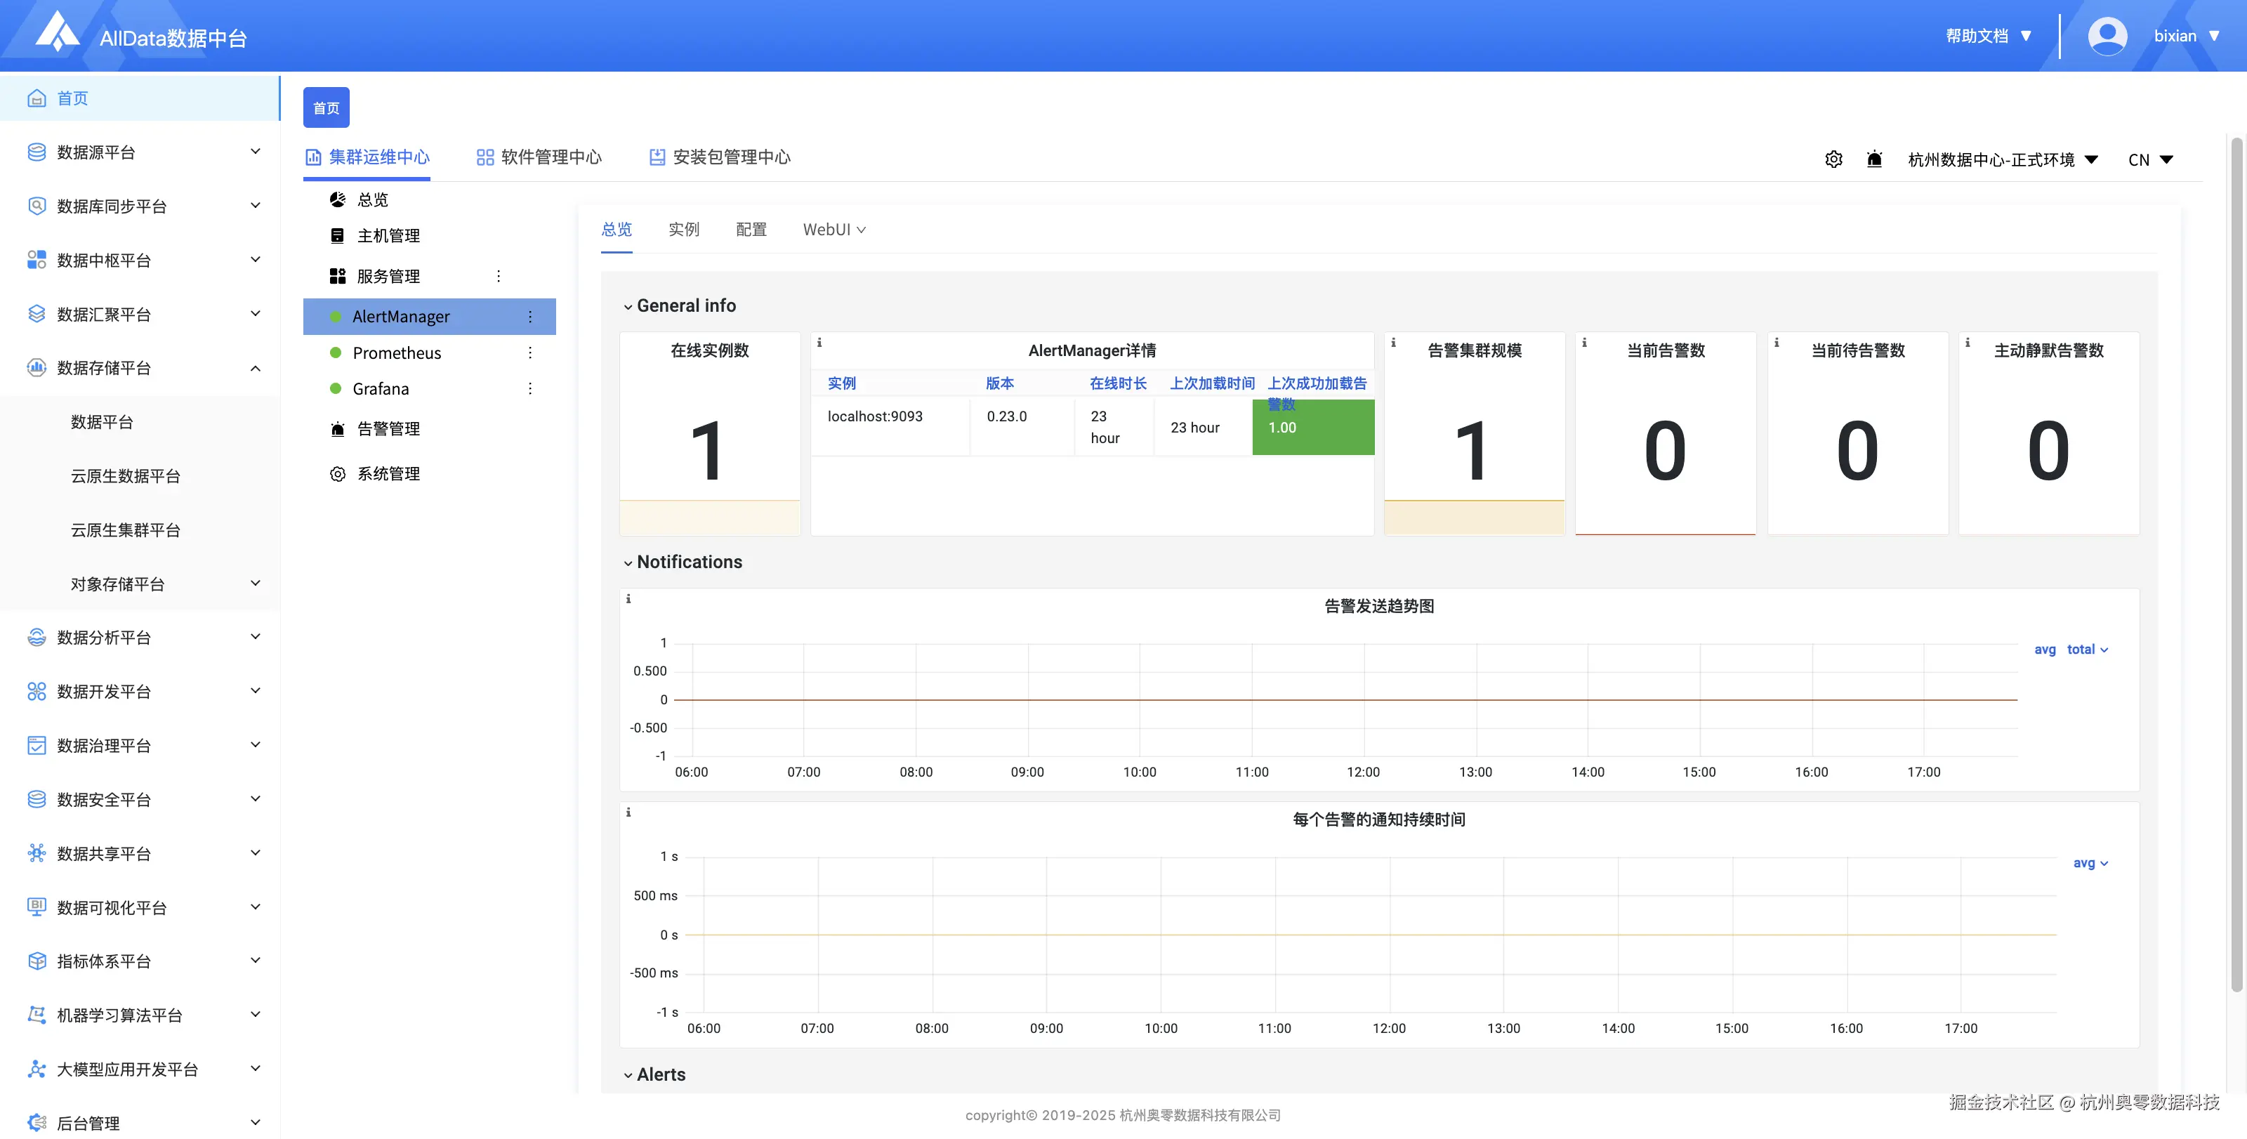Open Grafana three-dot options menu
The height and width of the screenshot is (1139, 2247).
(529, 388)
